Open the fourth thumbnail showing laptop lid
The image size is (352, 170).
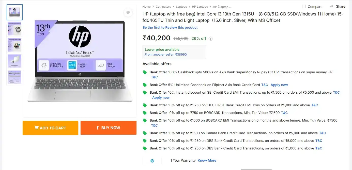point(14,61)
